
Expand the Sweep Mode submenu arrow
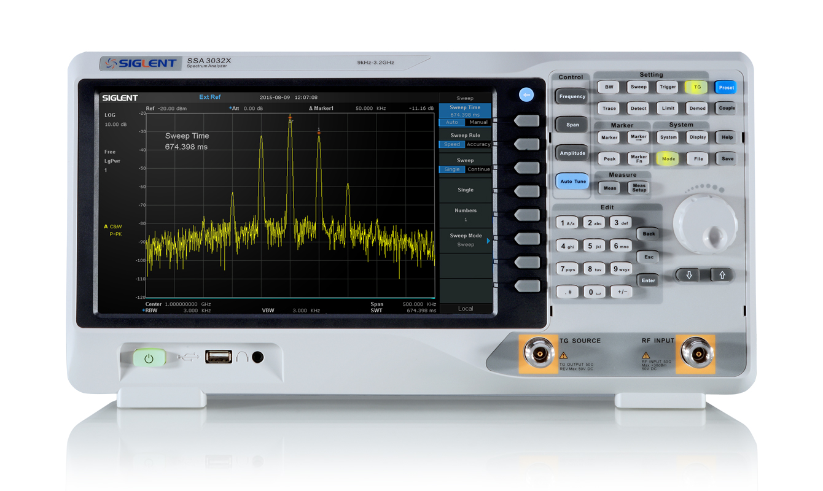pos(488,241)
